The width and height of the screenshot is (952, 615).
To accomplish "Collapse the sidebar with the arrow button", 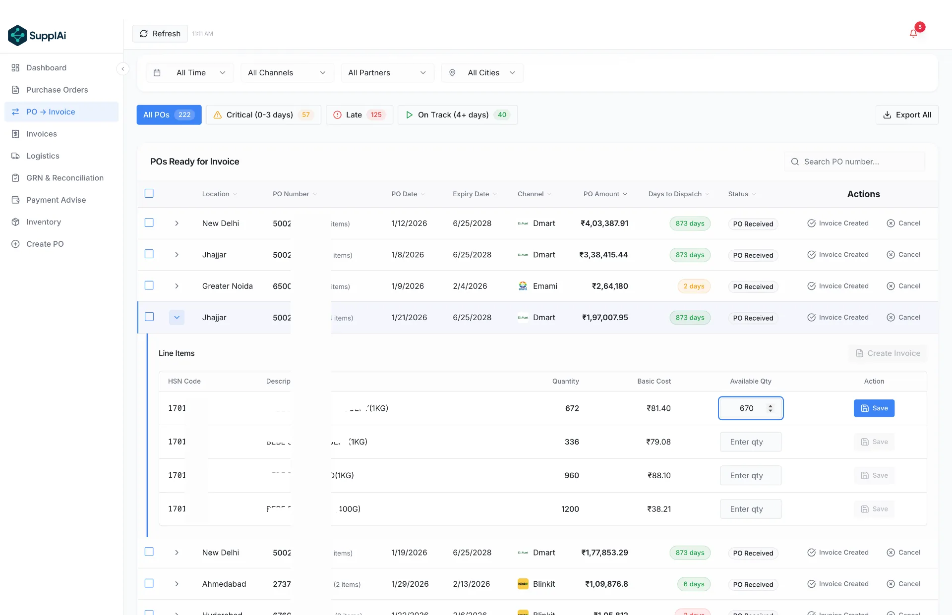I will tap(122, 69).
